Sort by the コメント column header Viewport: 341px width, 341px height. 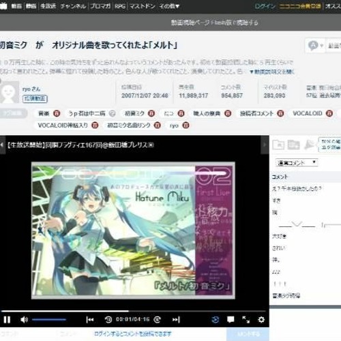[280, 177]
